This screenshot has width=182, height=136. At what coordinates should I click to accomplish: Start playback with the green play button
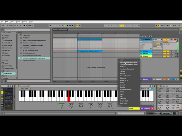coord(65,26)
